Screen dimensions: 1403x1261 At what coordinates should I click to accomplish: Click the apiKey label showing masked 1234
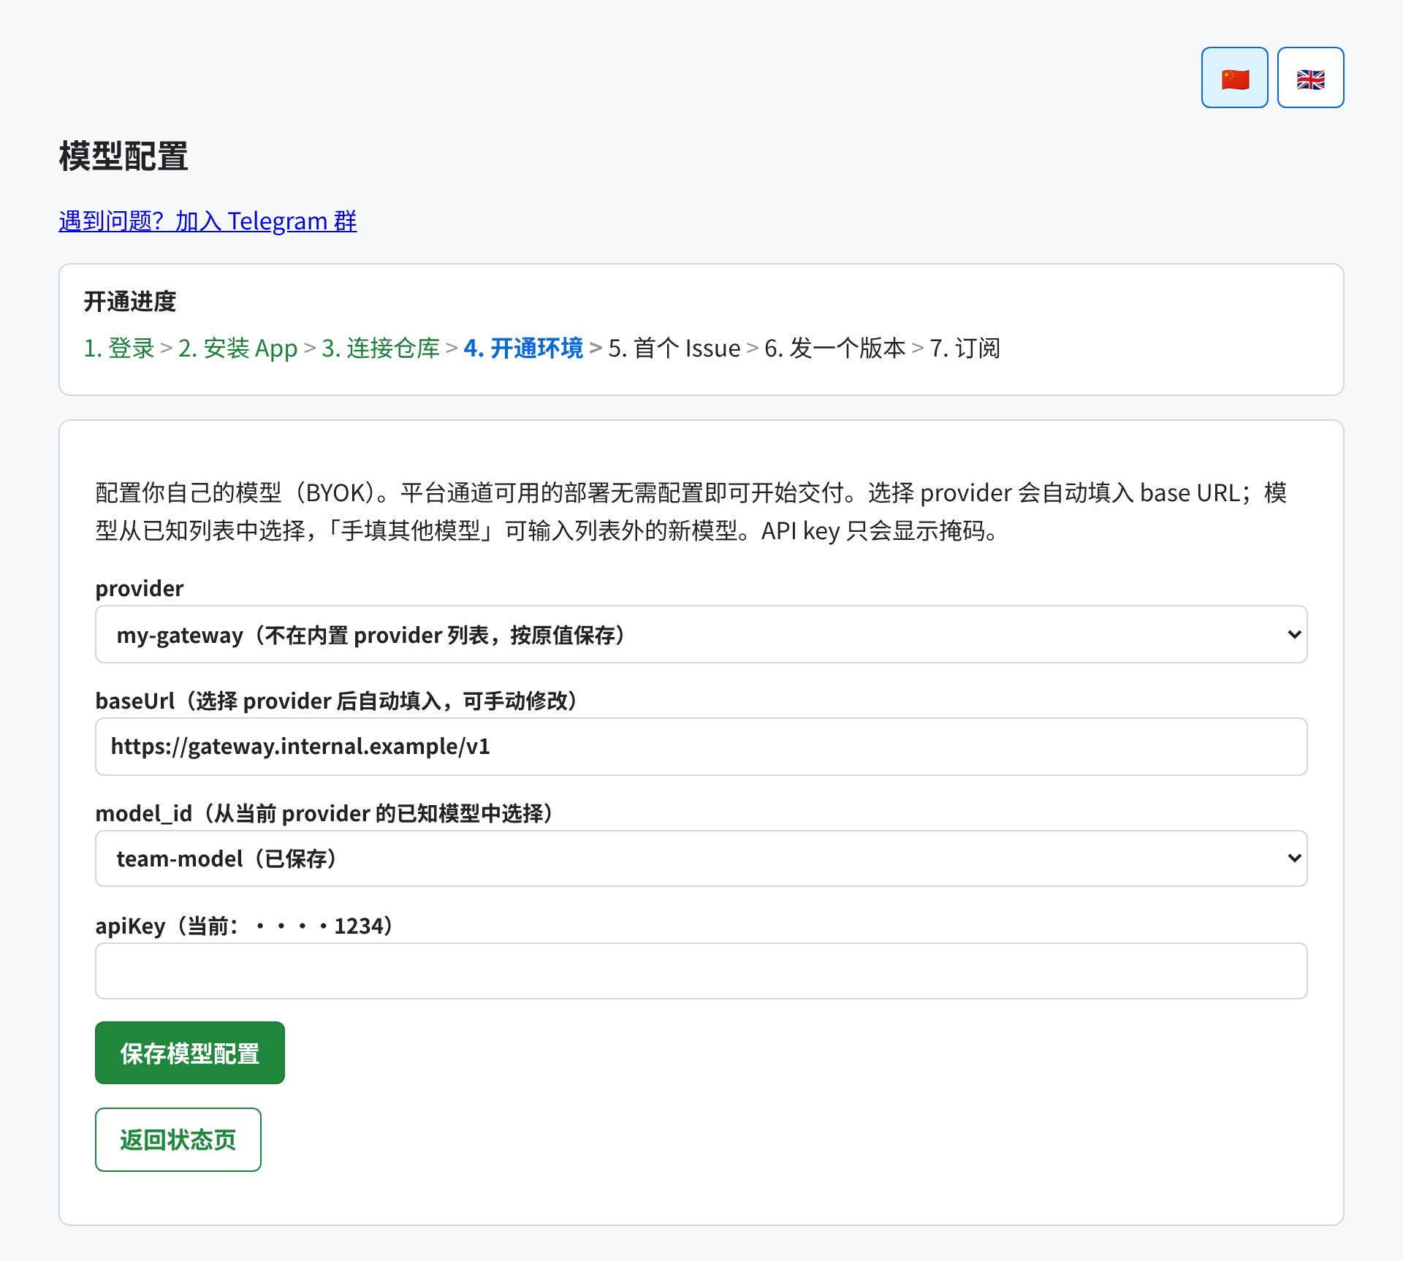coord(246,926)
